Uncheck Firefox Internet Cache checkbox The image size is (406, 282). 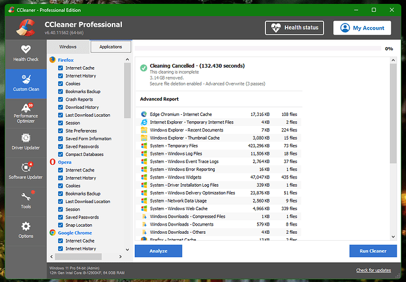click(61, 68)
